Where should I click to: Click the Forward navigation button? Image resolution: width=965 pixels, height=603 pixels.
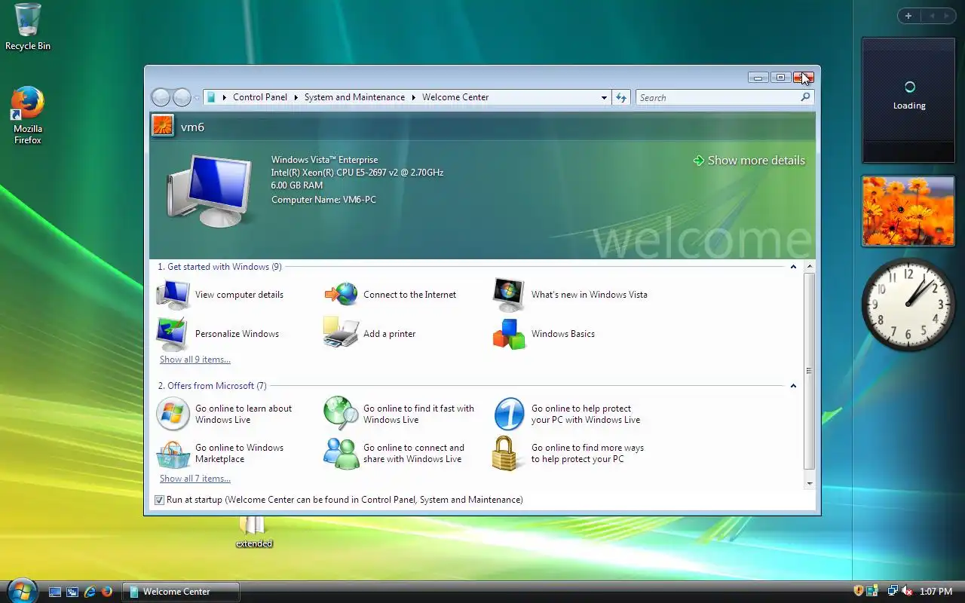pyautogui.click(x=182, y=97)
